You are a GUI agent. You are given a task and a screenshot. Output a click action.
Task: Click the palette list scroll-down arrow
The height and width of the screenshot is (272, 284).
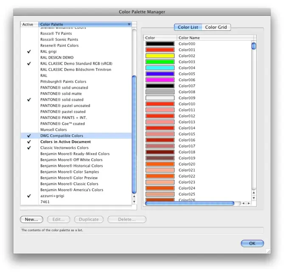(134, 201)
